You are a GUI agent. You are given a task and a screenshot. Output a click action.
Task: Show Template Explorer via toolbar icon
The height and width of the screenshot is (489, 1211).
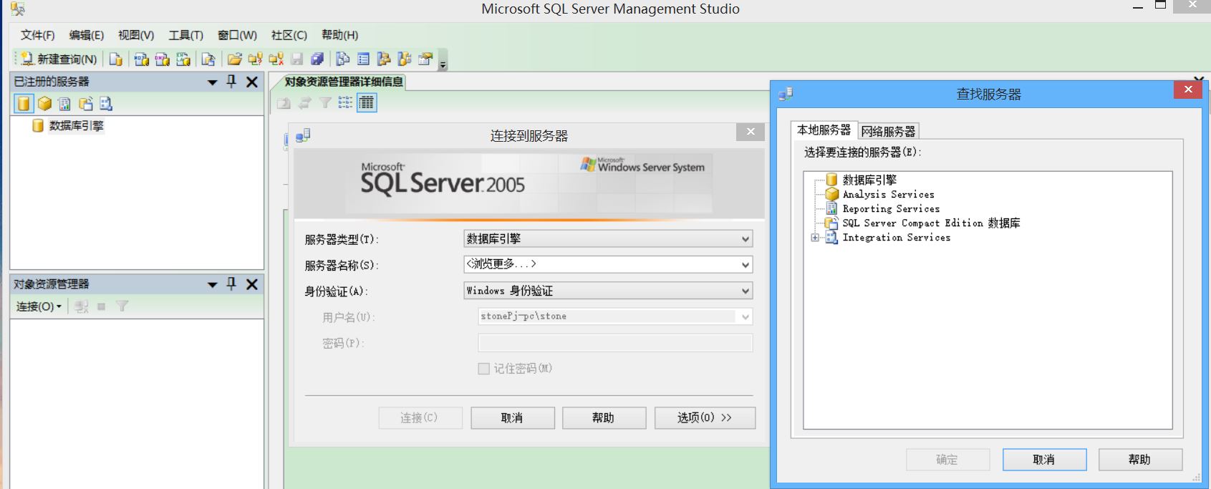pos(405,59)
